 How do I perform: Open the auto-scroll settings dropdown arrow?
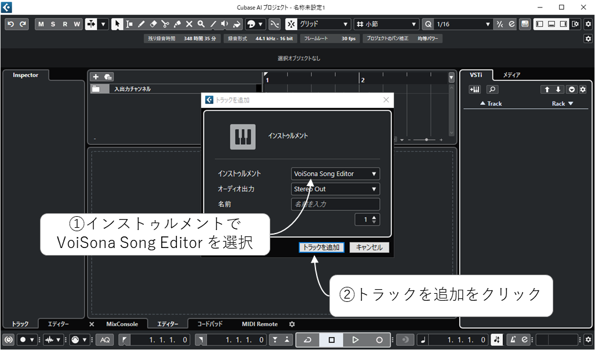(x=103, y=24)
